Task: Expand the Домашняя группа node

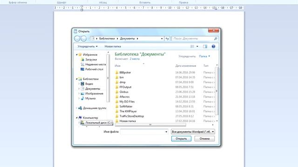Action: tap(77, 108)
